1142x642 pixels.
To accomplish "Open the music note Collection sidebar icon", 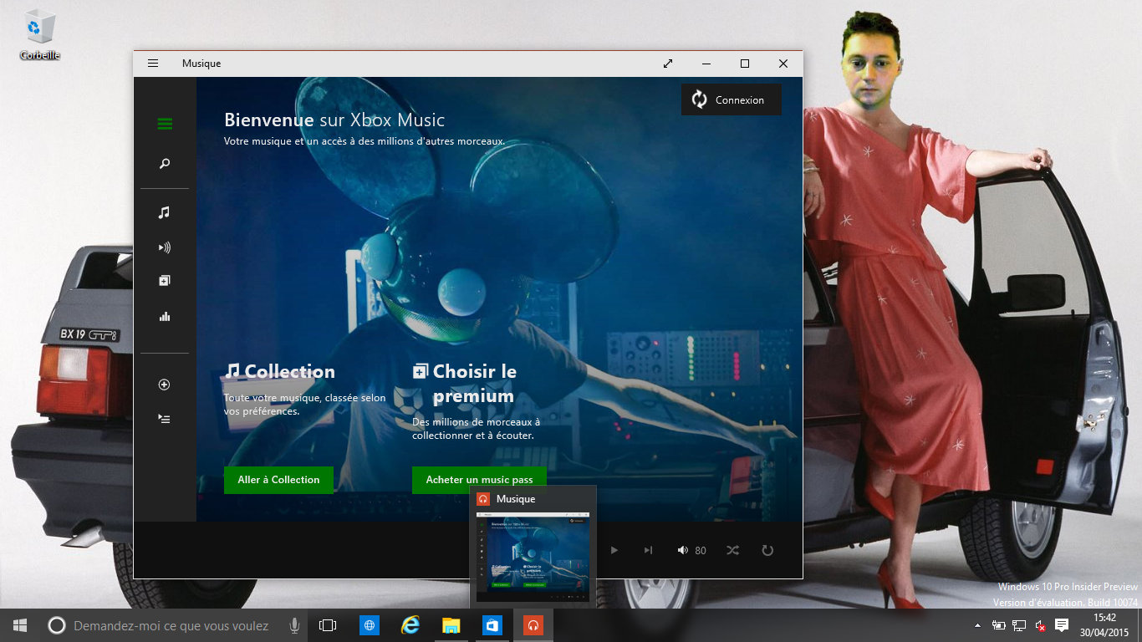I will 165,213.
